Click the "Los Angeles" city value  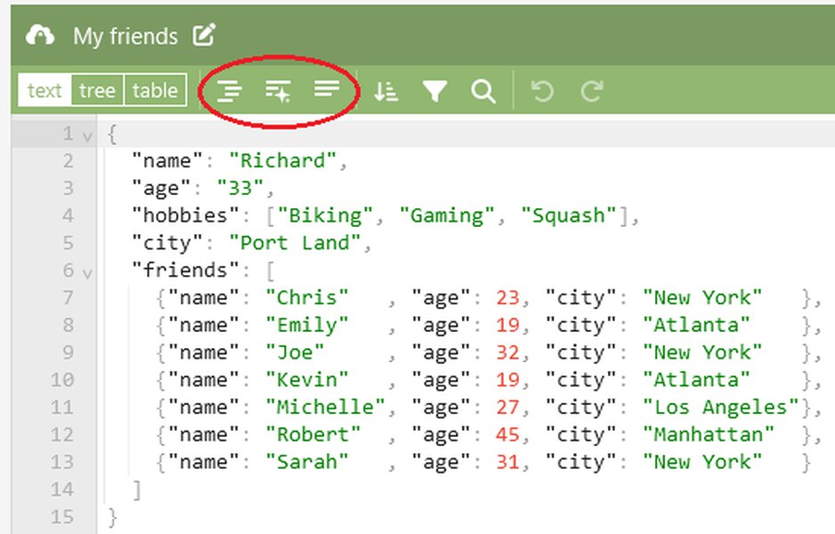coord(721,407)
